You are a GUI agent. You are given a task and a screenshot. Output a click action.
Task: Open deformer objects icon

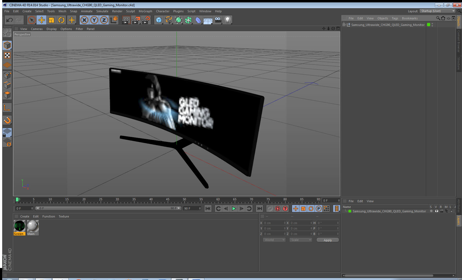click(198, 20)
